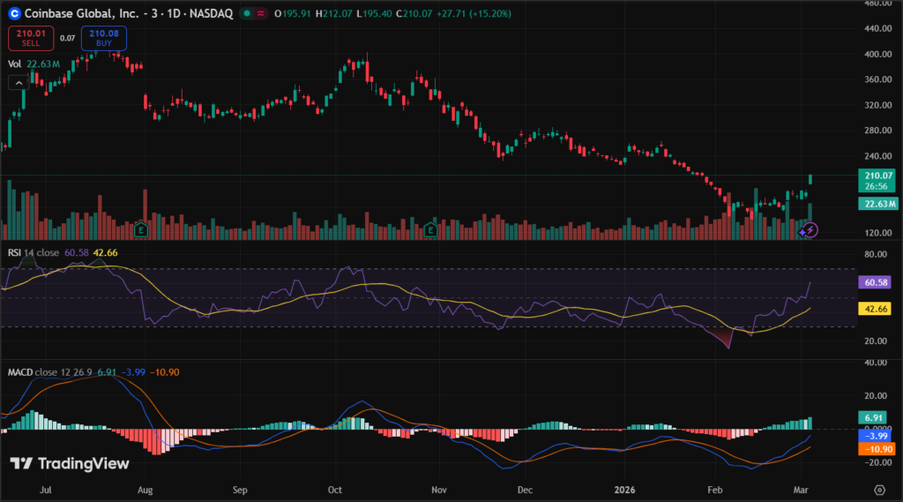Select the RSI 14 close legend

point(34,253)
